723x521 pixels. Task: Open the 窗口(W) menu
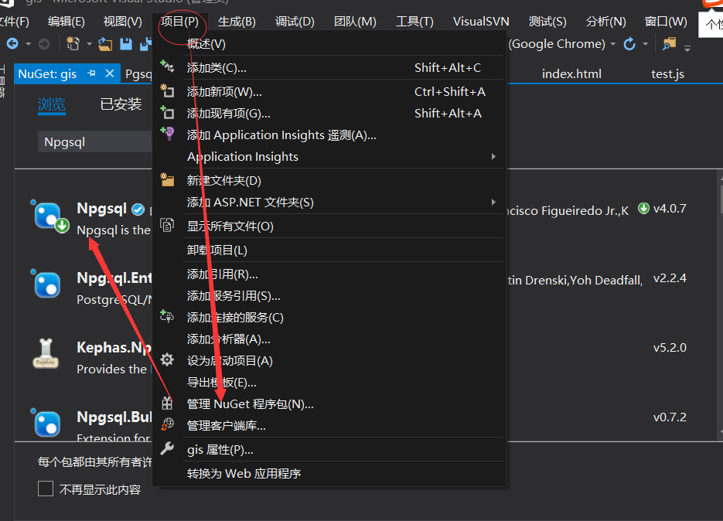click(666, 22)
